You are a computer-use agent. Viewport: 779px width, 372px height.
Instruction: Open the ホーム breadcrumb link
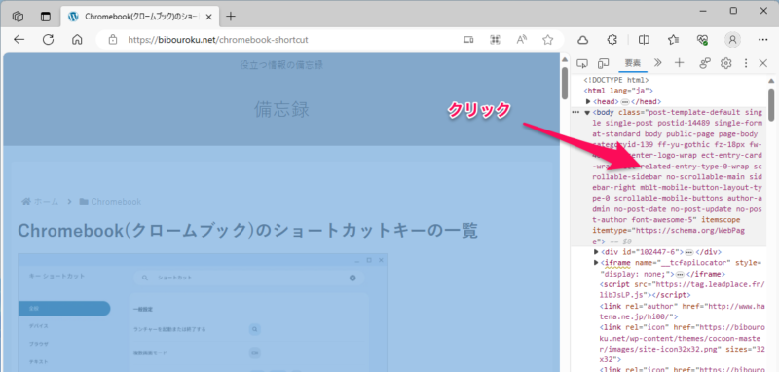(x=40, y=202)
